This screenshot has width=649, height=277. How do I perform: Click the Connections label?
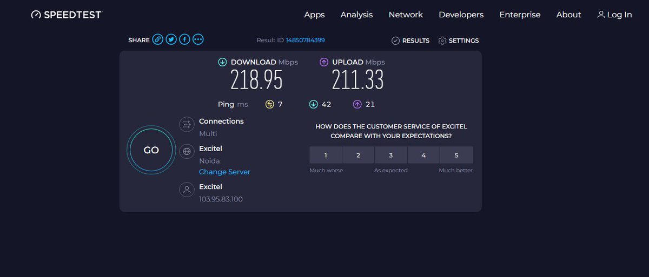click(221, 121)
